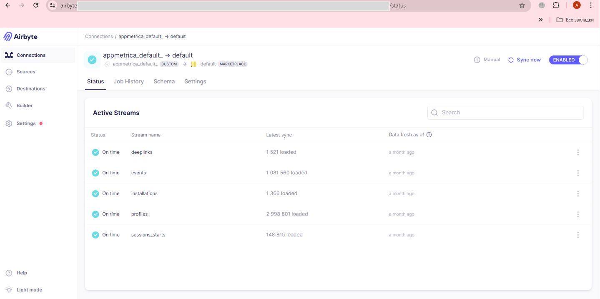600x299 pixels.
Task: Open options menu for events stream
Action: 578,173
